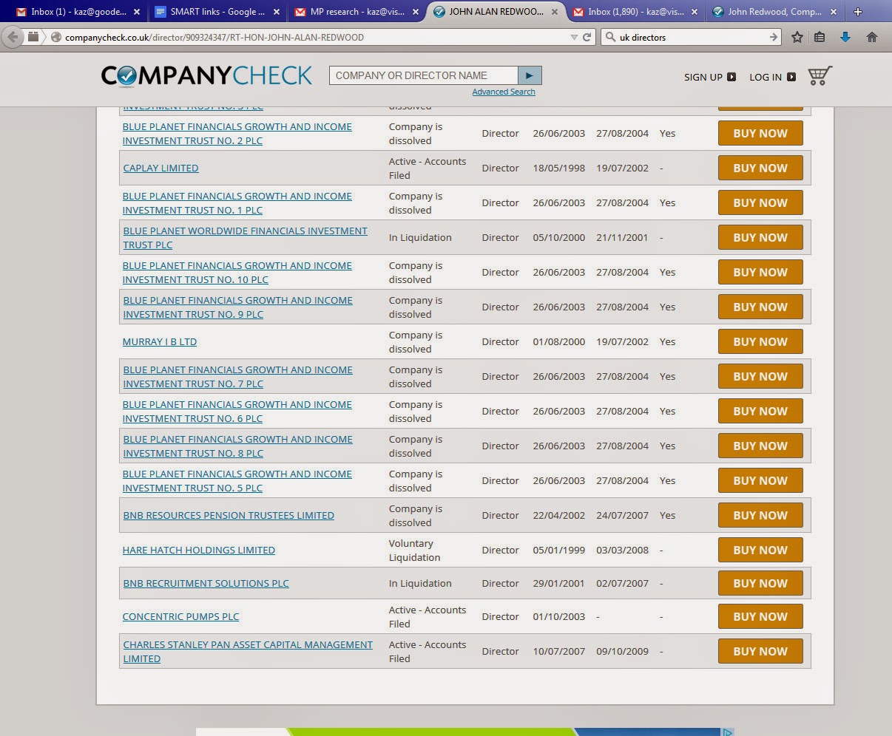
Task: Click BUY NOW for HARE HATCH HOLDINGS
Action: [x=760, y=550]
